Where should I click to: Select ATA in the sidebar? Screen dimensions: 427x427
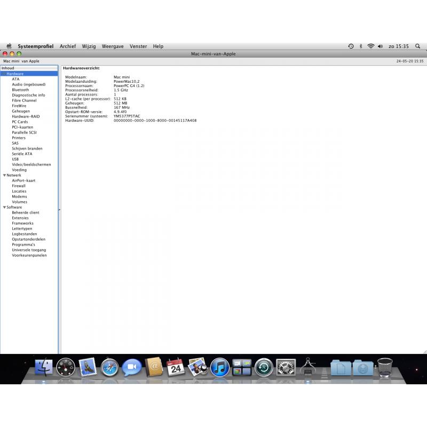(x=15, y=79)
